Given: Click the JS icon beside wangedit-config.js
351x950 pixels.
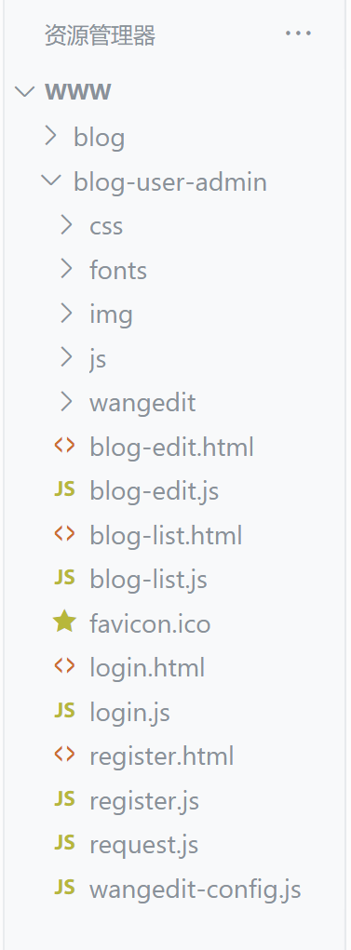Looking at the screenshot, I should [x=64, y=887].
